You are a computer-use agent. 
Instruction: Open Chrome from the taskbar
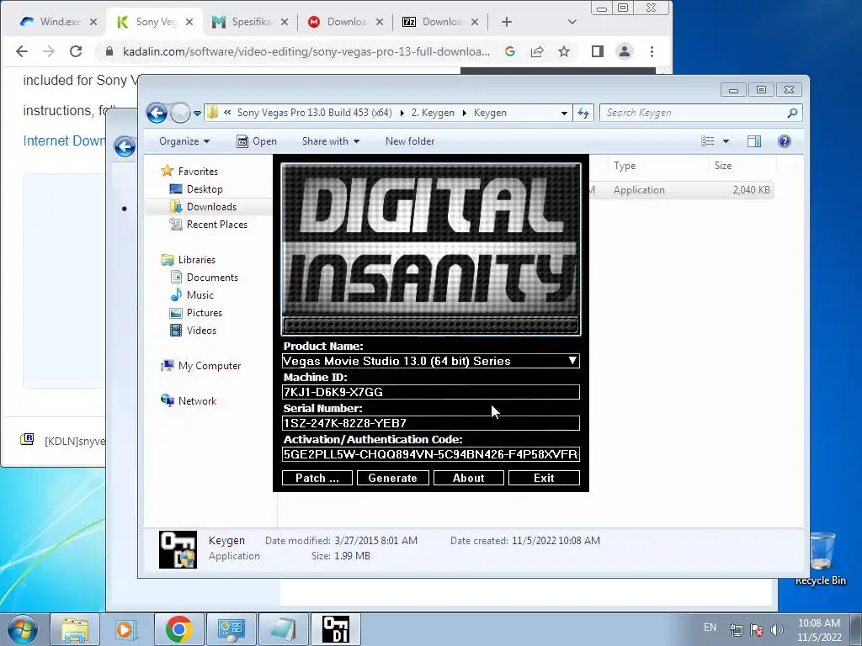[x=178, y=629]
